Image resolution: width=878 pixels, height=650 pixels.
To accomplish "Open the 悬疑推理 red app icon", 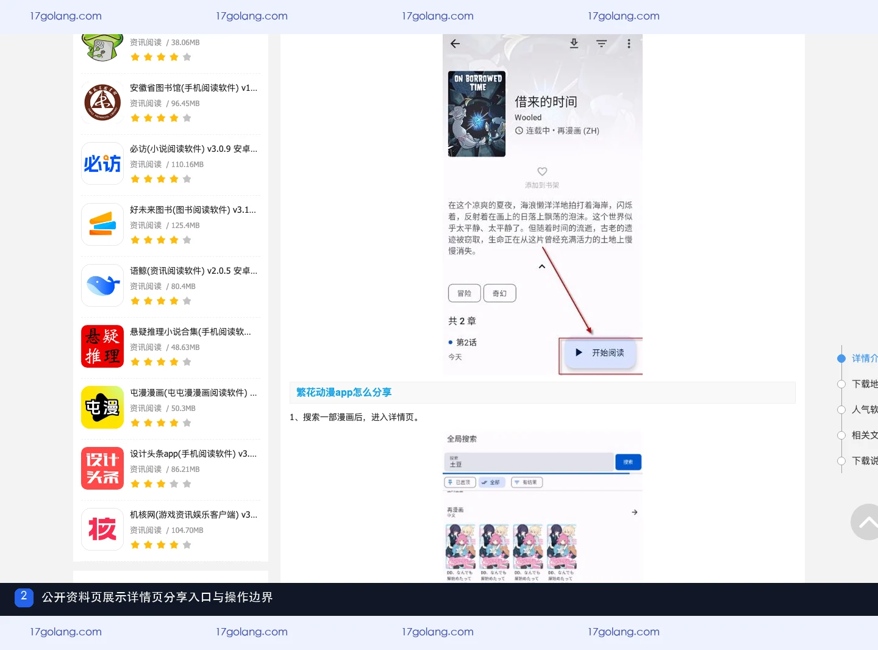I will pyautogui.click(x=102, y=346).
